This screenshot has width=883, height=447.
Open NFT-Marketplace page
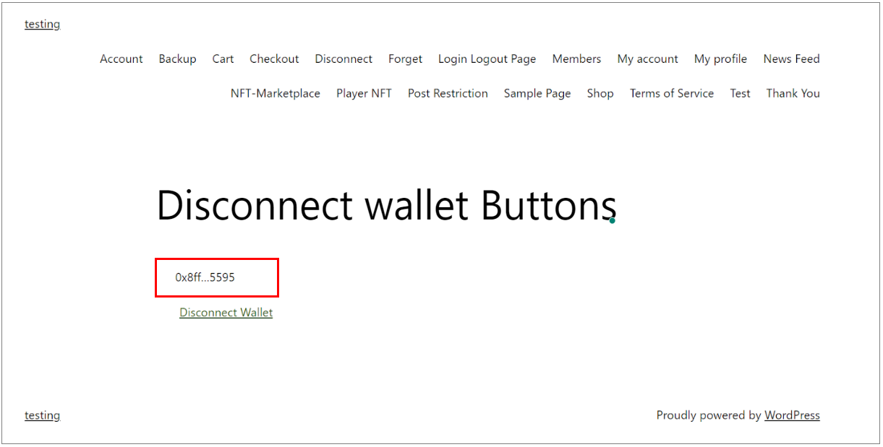(276, 93)
